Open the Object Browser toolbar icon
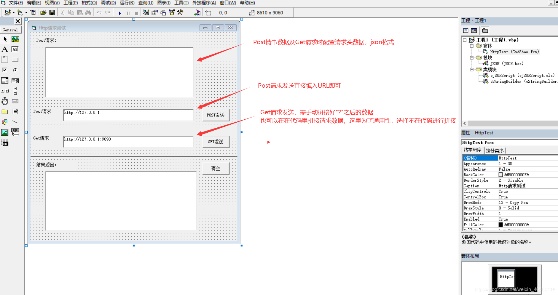The image size is (558, 295). pyautogui.click(x=172, y=13)
